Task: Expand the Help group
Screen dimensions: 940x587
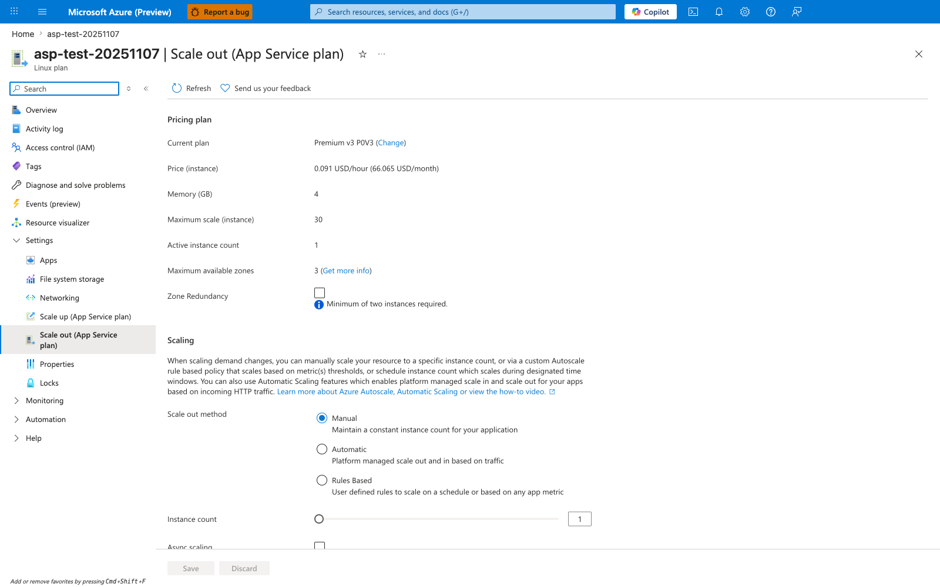Action: click(16, 438)
